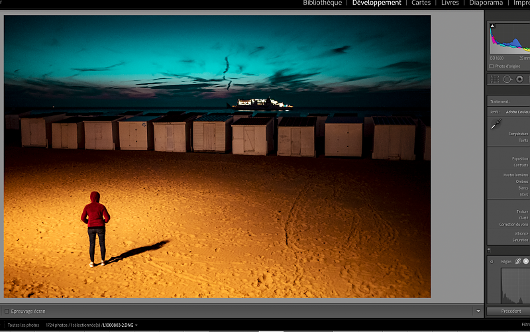Pick the white balance eyedropper tool
The width and height of the screenshot is (530, 332).
495,125
